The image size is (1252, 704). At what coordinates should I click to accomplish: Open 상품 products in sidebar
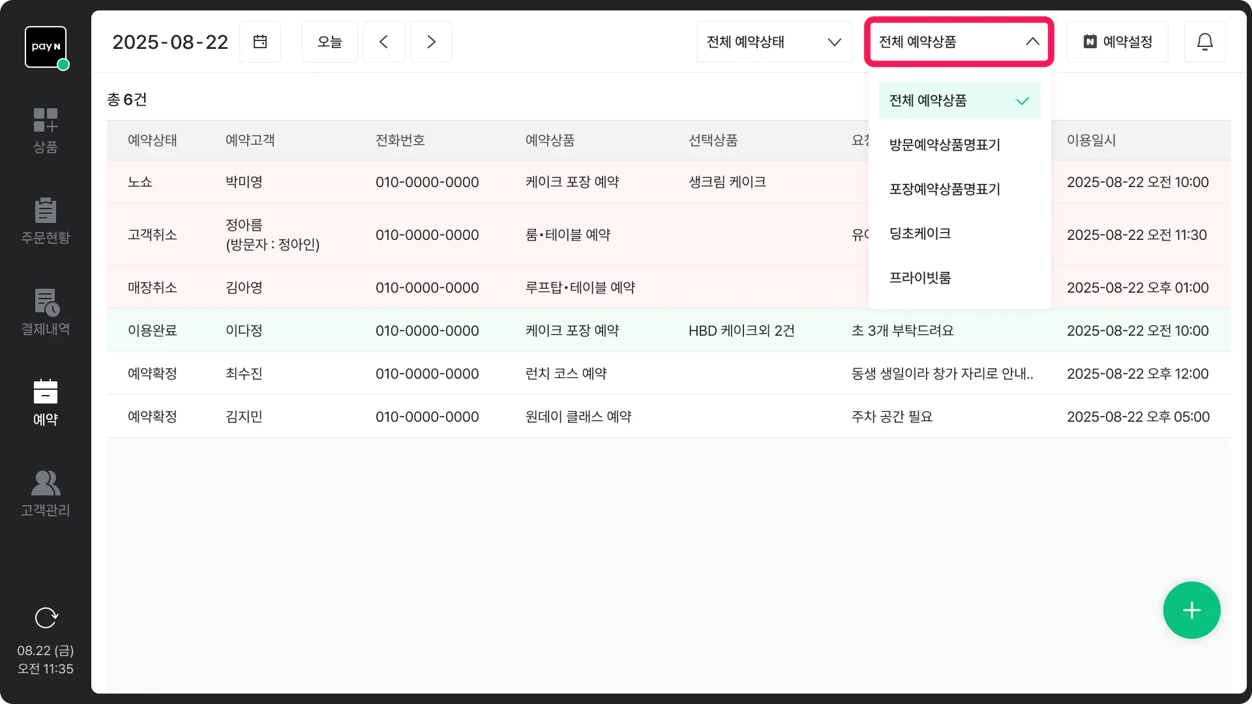point(46,130)
